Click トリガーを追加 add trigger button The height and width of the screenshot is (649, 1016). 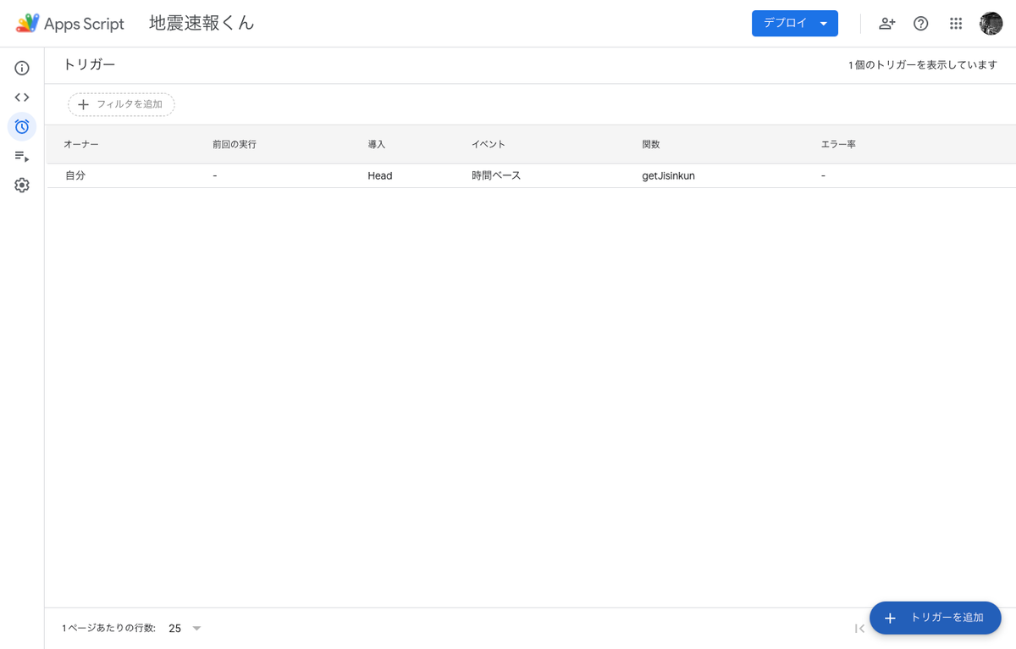(936, 618)
